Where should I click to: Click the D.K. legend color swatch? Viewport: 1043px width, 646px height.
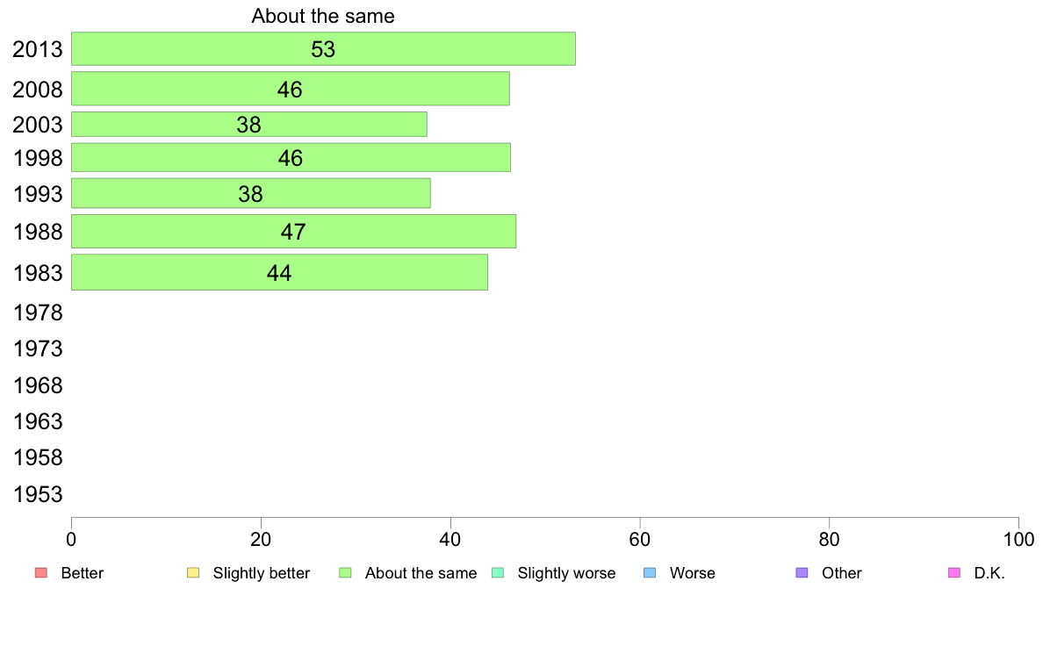954,573
